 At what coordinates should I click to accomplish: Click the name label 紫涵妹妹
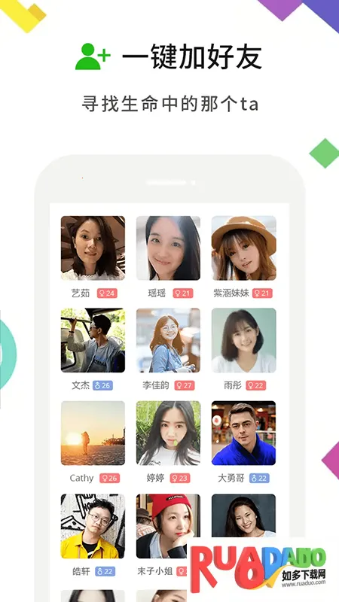tap(231, 293)
